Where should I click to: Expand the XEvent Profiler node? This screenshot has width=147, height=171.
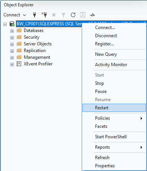[x=12, y=64]
